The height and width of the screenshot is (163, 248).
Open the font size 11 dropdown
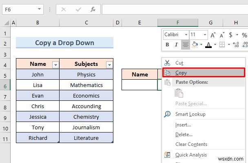(x=205, y=35)
